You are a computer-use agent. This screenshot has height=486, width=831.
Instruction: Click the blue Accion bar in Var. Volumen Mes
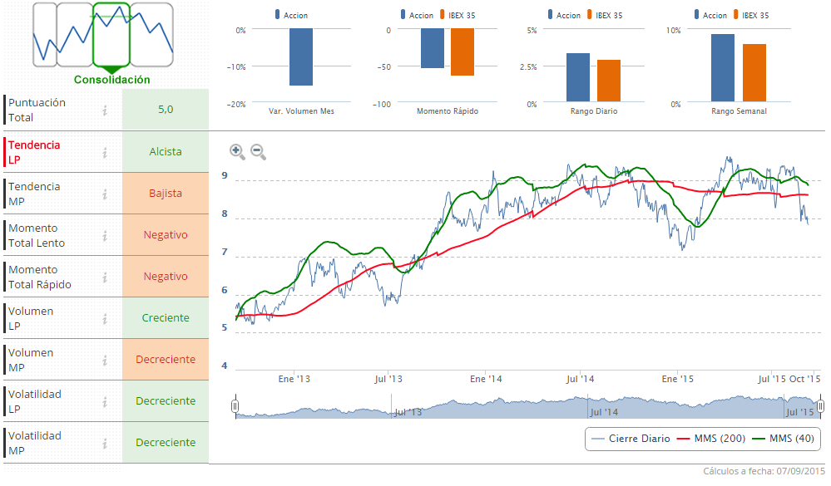coord(301,56)
